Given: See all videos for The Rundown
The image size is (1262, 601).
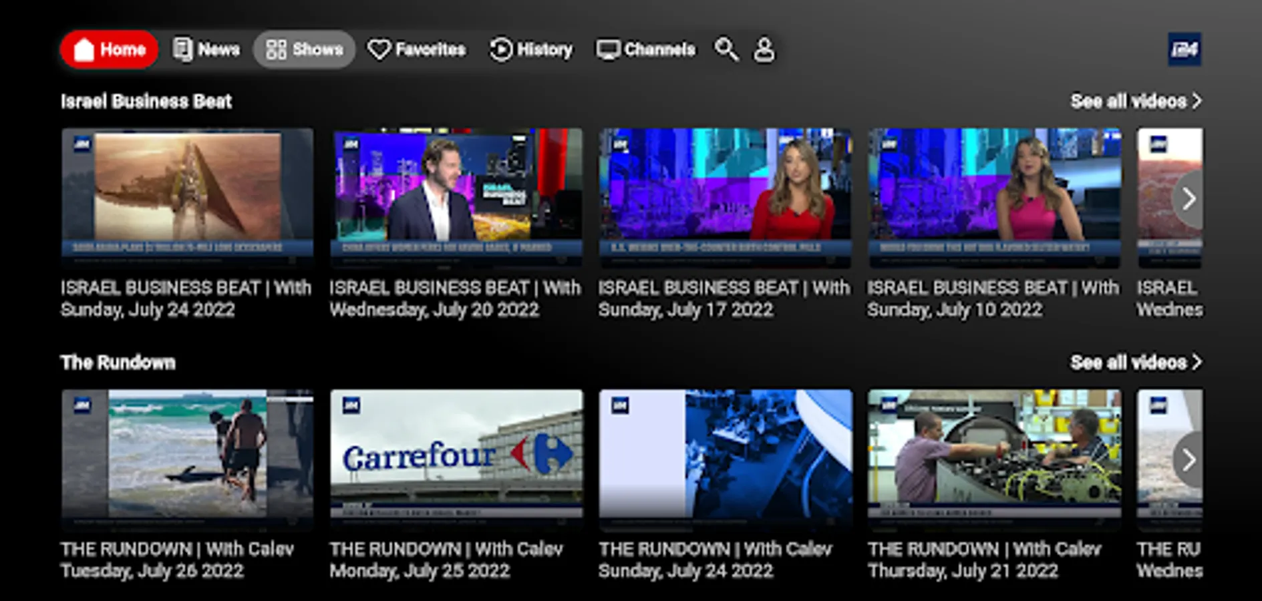Looking at the screenshot, I should click(1136, 362).
